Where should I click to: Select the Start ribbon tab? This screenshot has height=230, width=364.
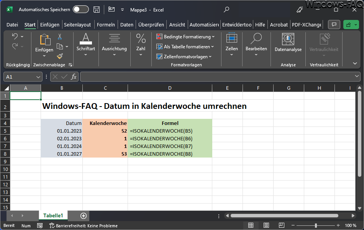pos(30,25)
